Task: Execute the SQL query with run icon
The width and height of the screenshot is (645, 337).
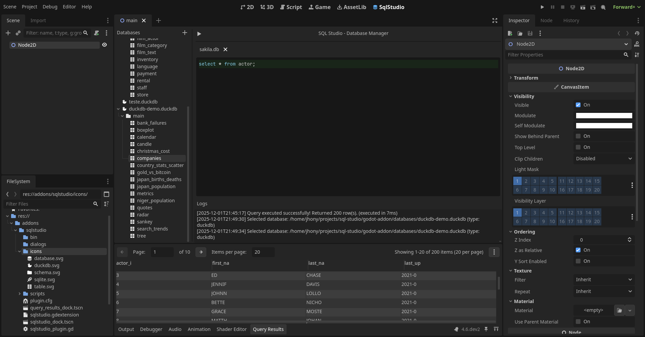Action: (199, 34)
